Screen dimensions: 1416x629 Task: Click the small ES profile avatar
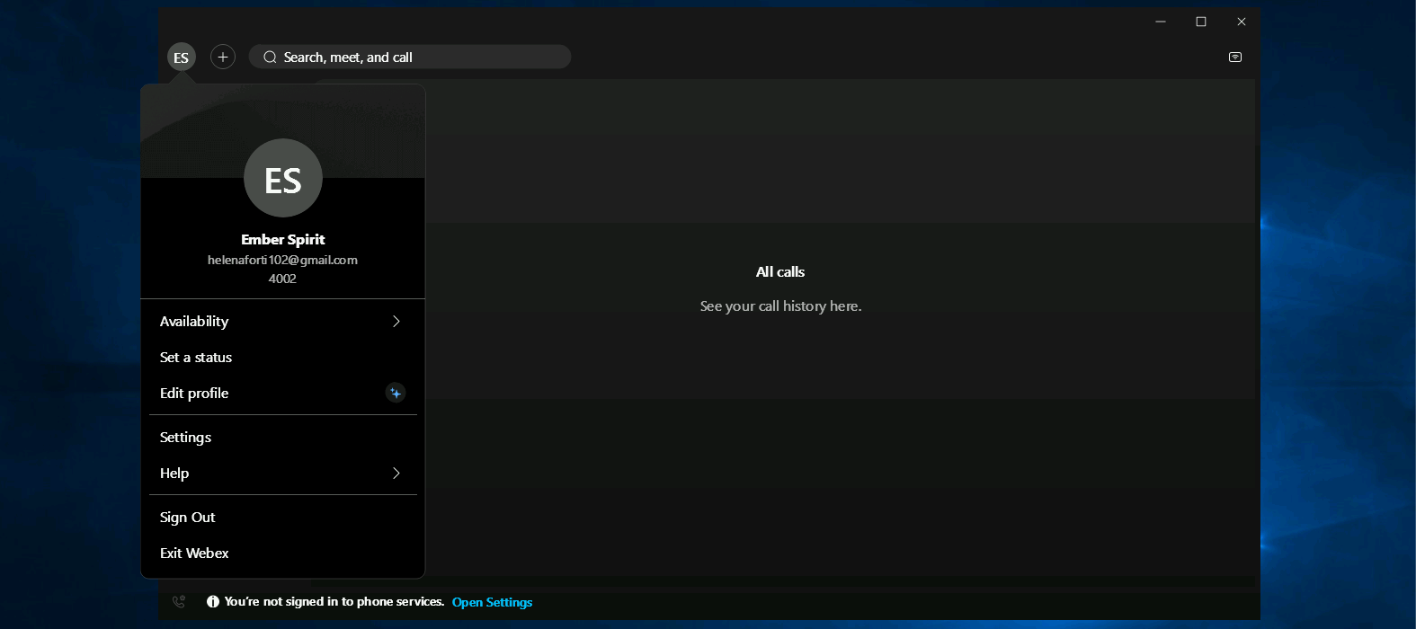[x=182, y=58]
